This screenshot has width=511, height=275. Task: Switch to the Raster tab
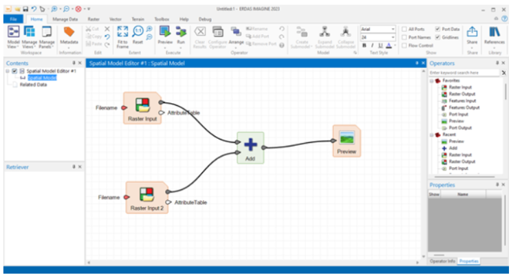94,19
